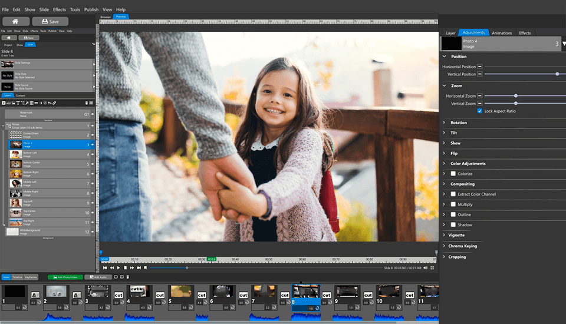
Task: Click the stop playback icon
Action: point(126,268)
